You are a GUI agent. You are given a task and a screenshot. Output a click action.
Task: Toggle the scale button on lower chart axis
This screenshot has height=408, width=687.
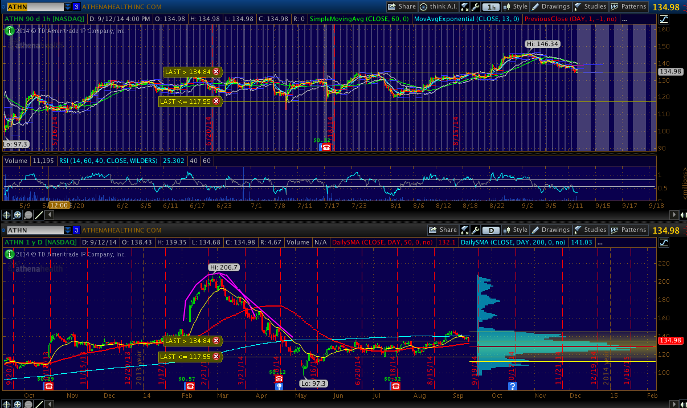664,242
